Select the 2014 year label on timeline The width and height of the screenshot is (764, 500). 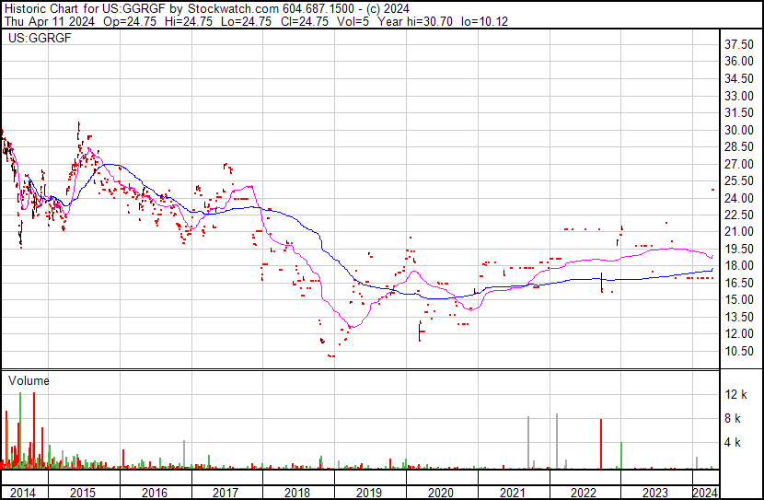pyautogui.click(x=22, y=493)
